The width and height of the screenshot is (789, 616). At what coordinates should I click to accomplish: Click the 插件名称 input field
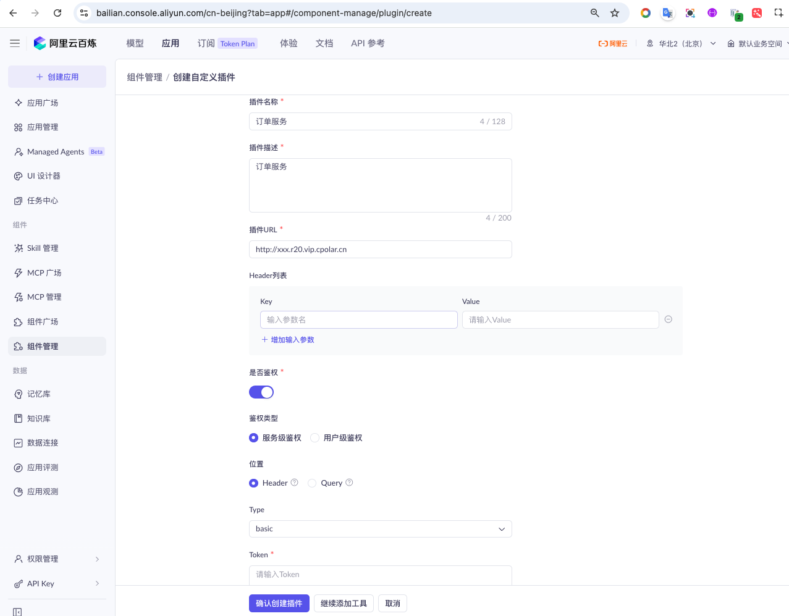coord(381,122)
